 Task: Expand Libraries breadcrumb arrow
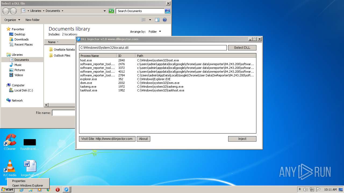click(44, 11)
